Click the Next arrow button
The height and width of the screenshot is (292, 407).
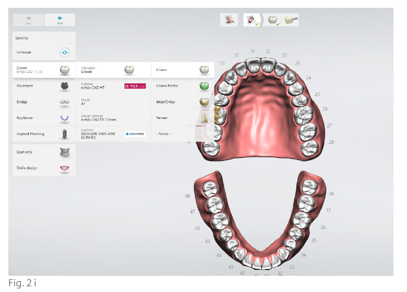click(59, 20)
